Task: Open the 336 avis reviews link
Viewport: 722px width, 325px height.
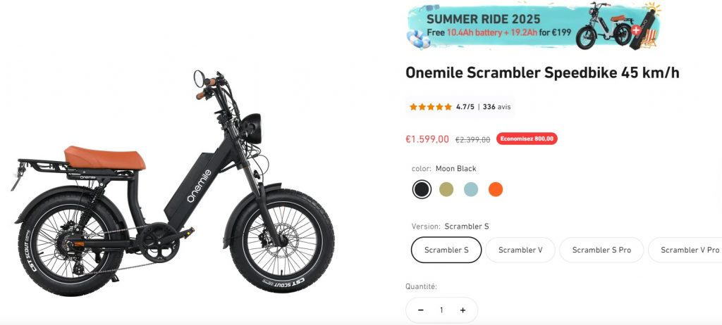Action: point(496,107)
